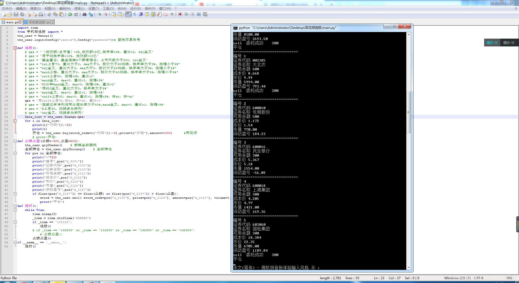519x283 pixels.
Task: Click UTF-8 encoding in status bar
Action: pos(478,278)
